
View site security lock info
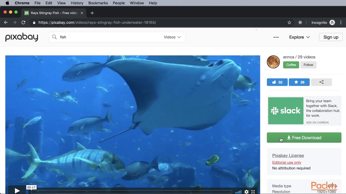(x=34, y=23)
